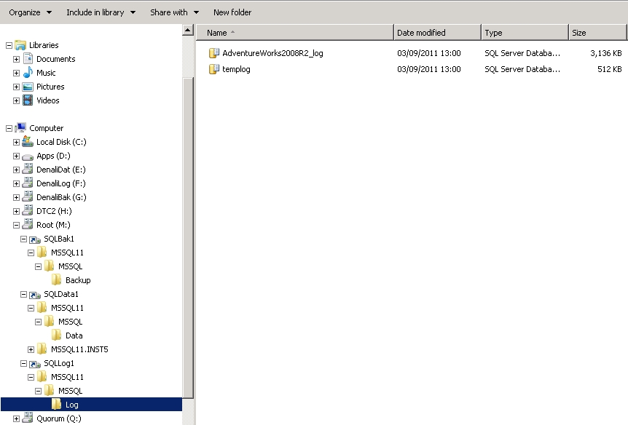Screen dimensions: 628x425
Task: Expand the DenaliLog (F:) node
Action: tap(16, 183)
